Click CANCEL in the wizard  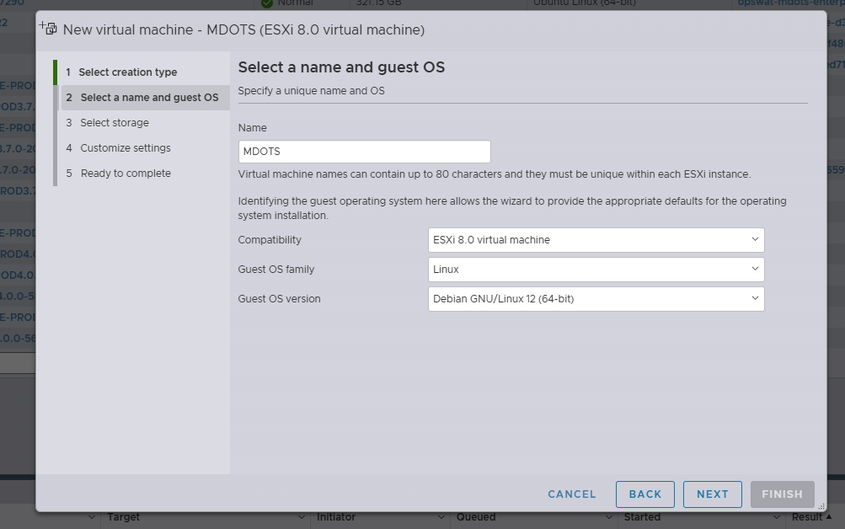572,494
